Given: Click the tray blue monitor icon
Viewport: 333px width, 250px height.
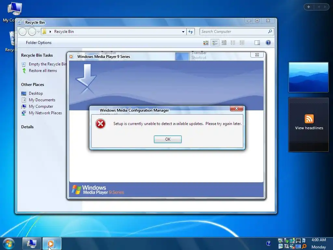Looking at the screenshot, I should [x=298, y=246].
